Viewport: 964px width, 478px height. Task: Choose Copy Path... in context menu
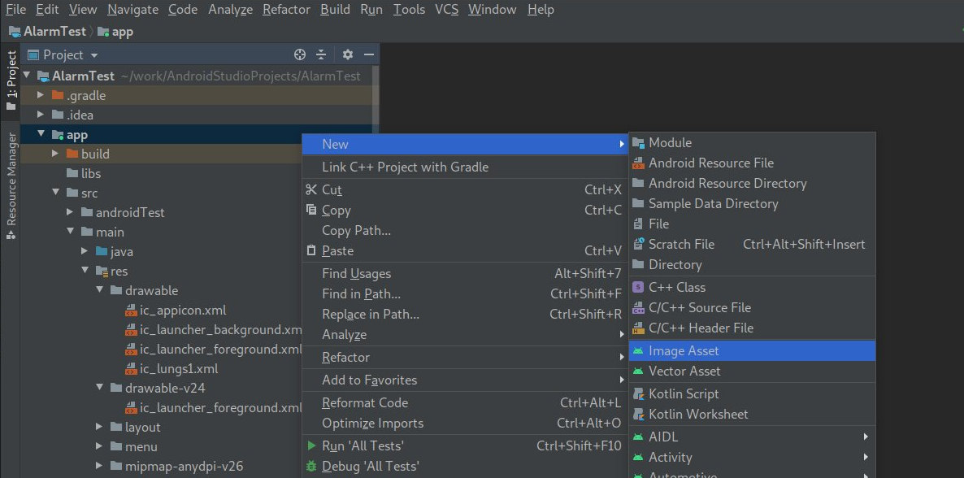(466, 231)
